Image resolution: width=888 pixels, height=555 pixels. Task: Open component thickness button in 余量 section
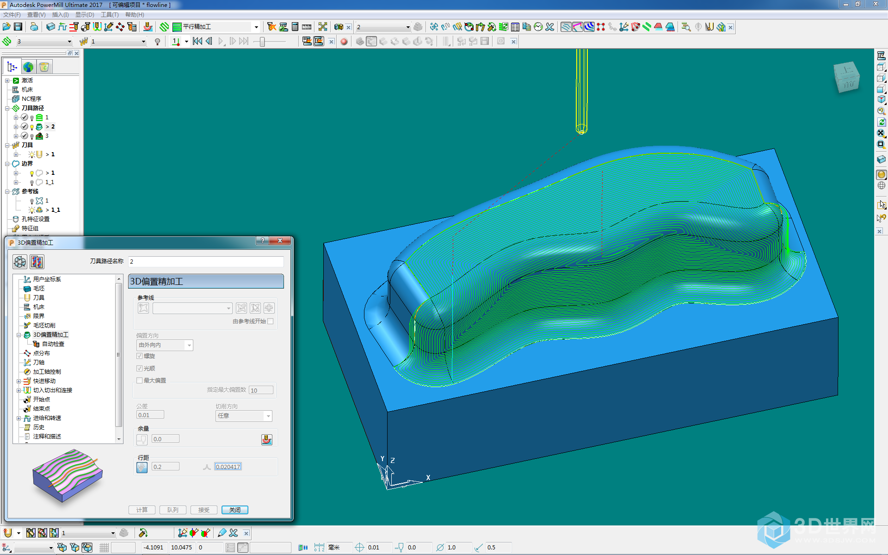267,439
